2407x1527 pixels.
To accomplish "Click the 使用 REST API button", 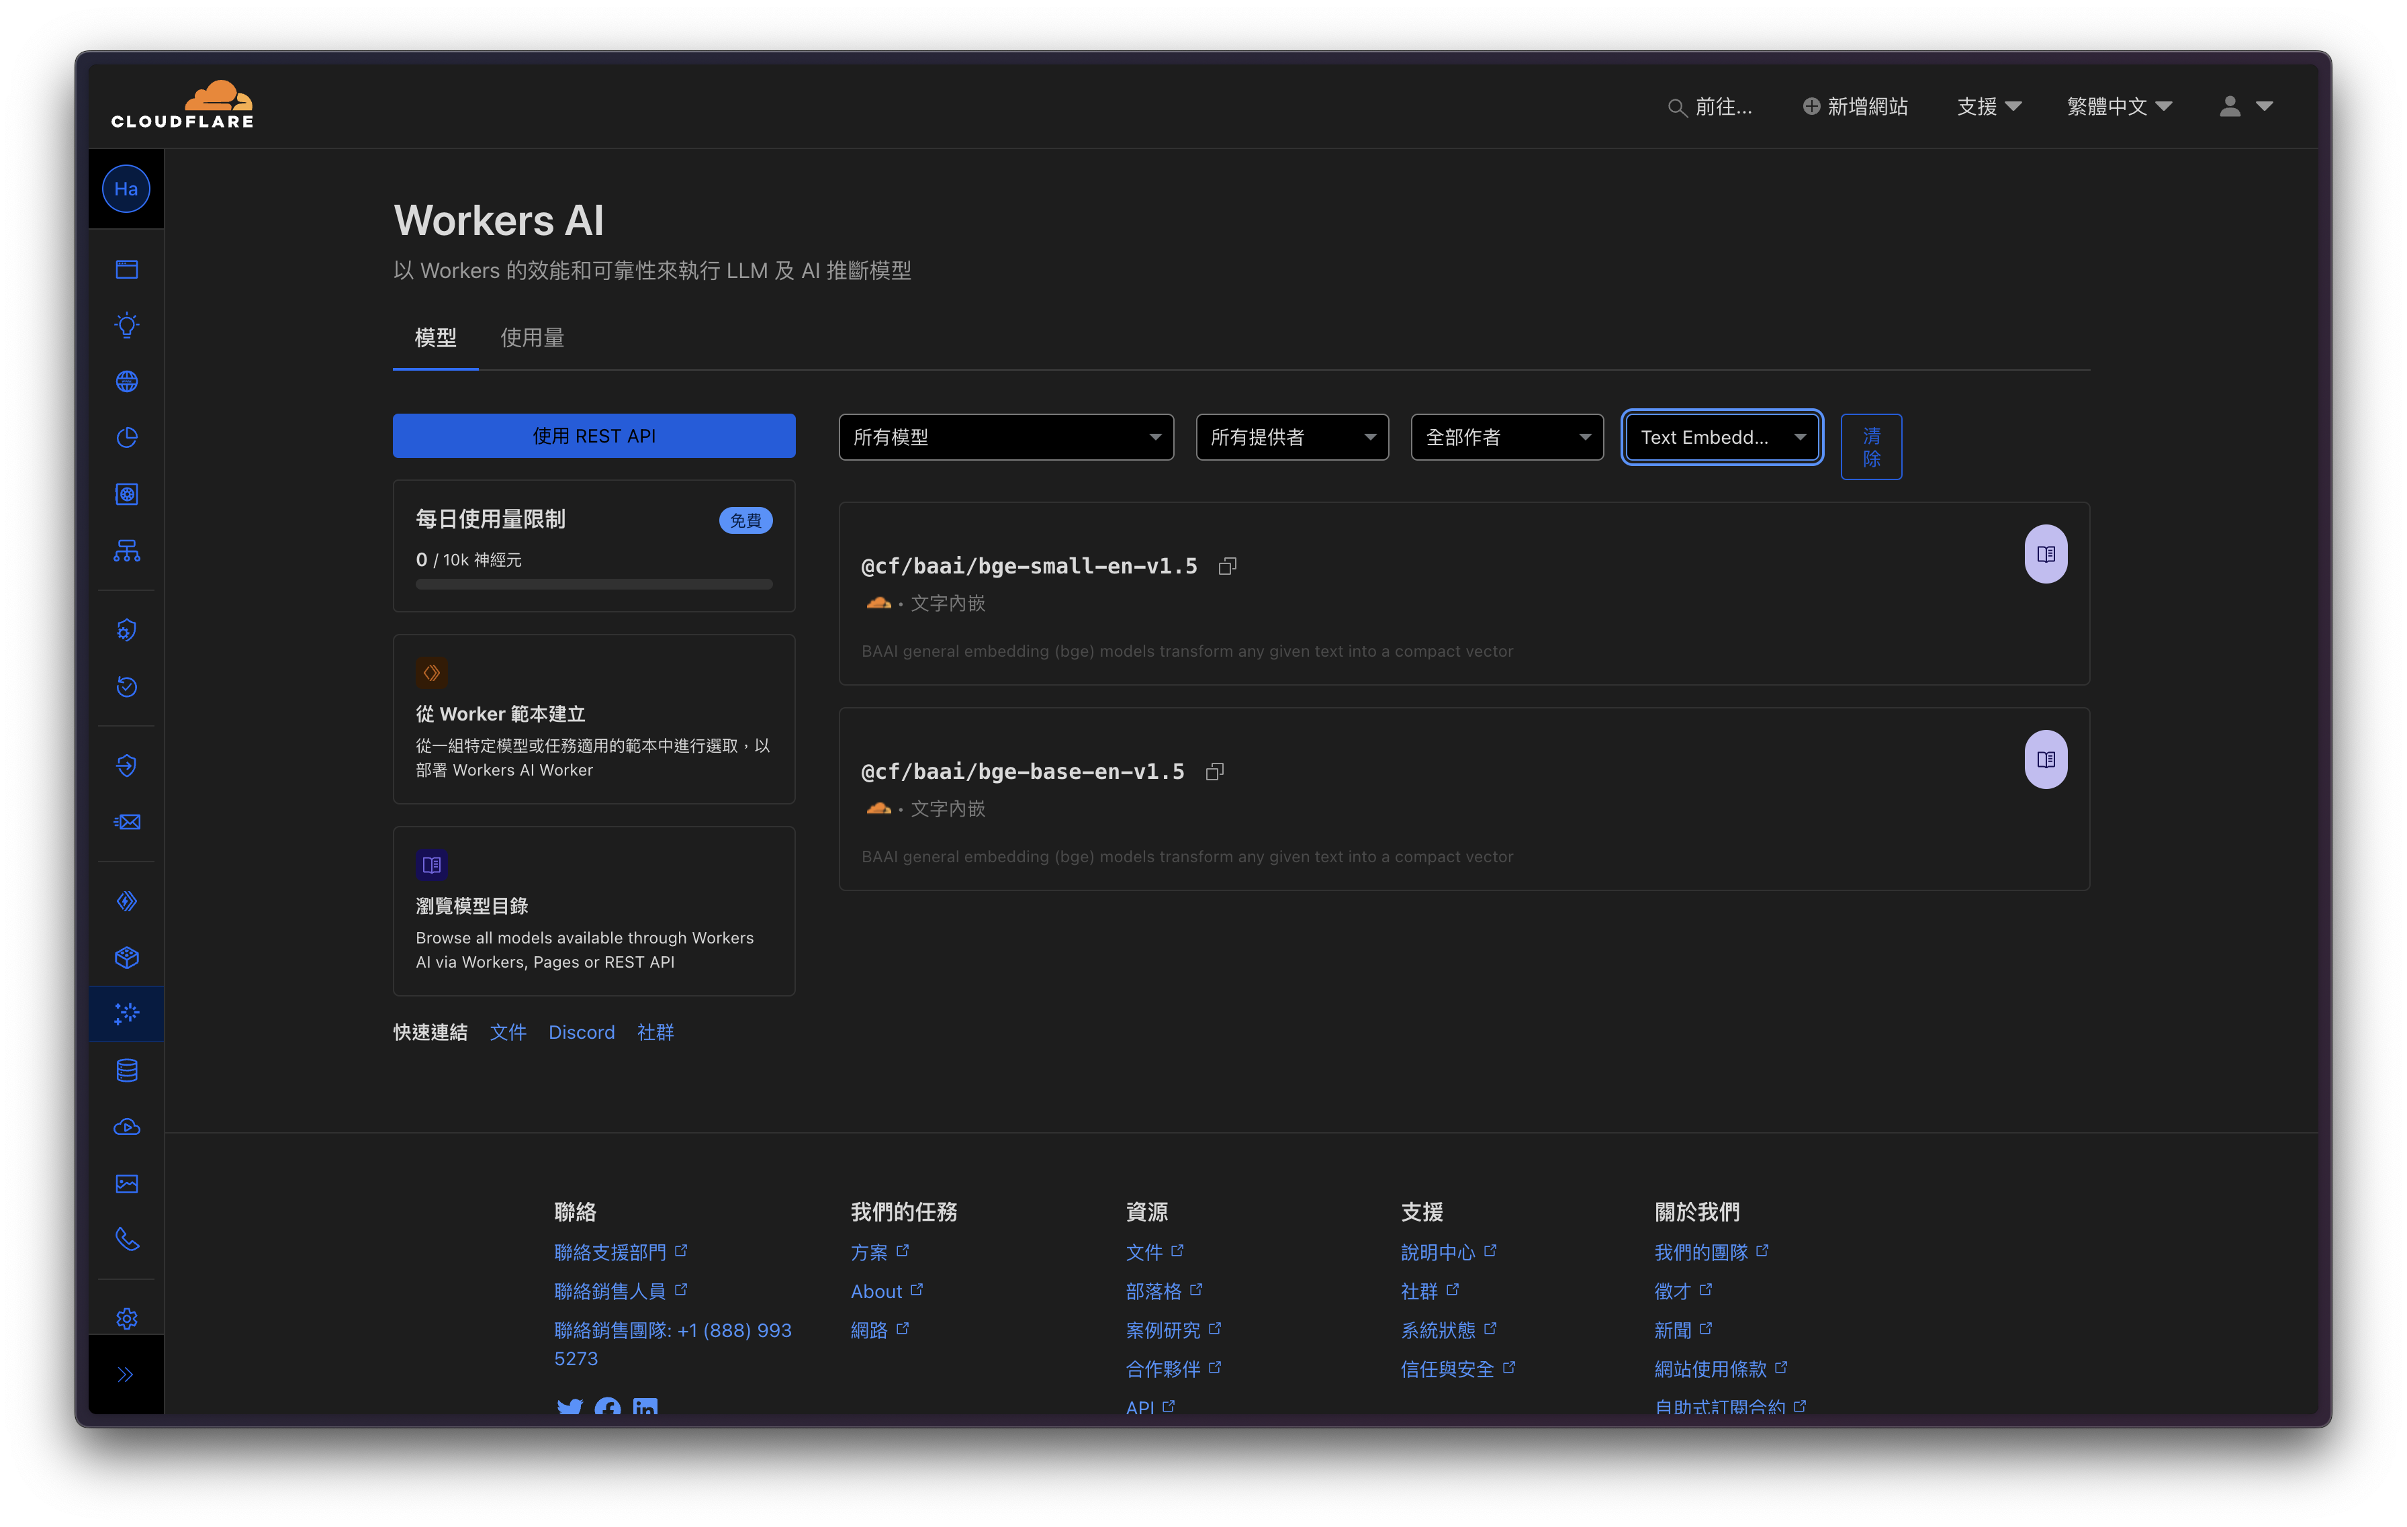I will (594, 436).
